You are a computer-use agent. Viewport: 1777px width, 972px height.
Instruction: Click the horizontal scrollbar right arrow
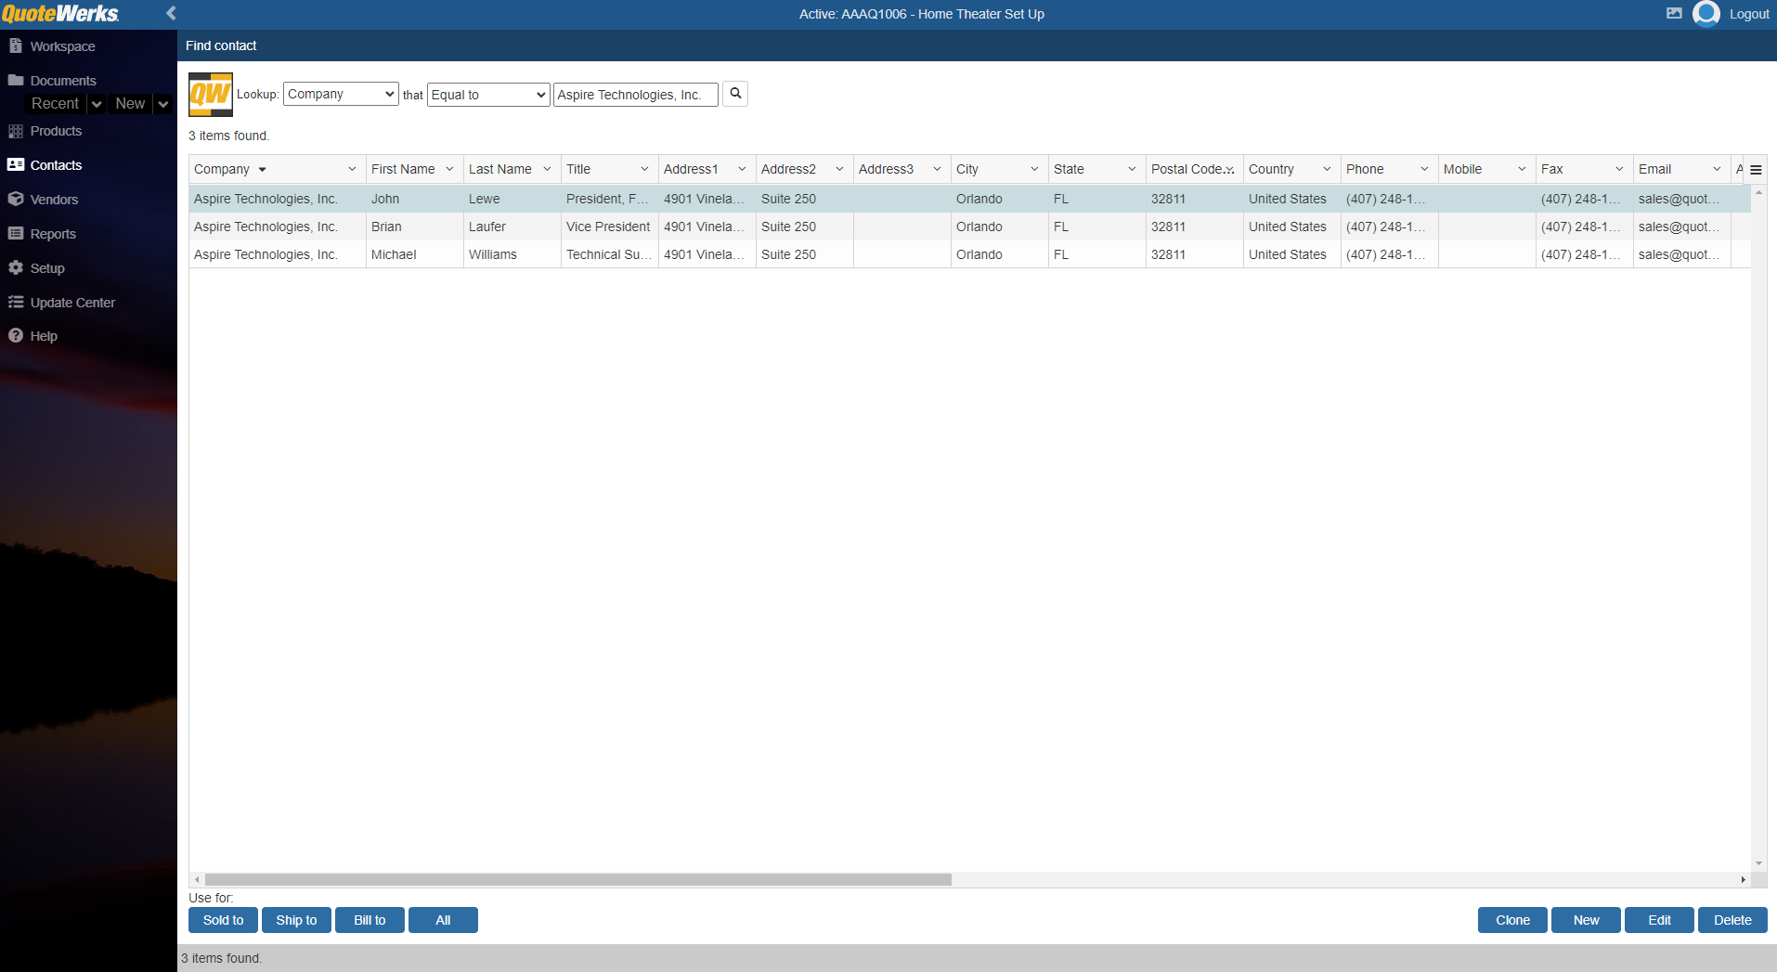1743,879
